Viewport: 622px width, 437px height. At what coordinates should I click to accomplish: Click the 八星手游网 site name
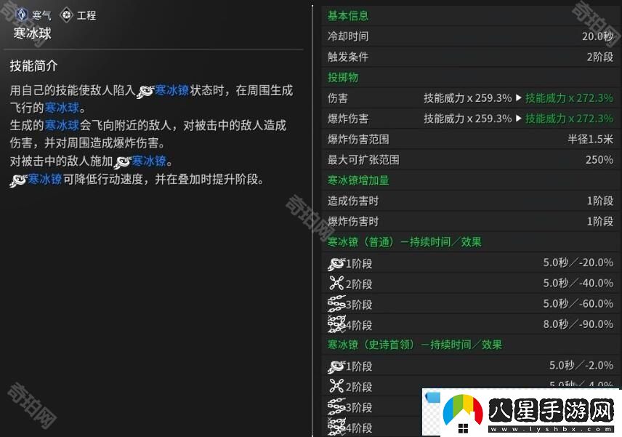(552, 410)
